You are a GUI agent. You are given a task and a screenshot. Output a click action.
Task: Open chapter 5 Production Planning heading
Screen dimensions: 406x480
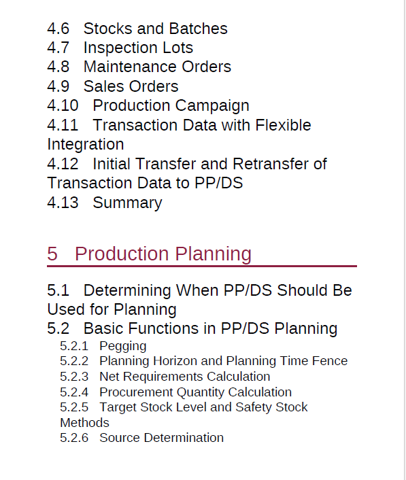tap(149, 254)
